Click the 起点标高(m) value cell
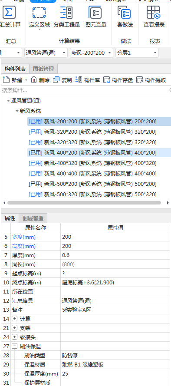Screen dimensions: 171x386 115,274
